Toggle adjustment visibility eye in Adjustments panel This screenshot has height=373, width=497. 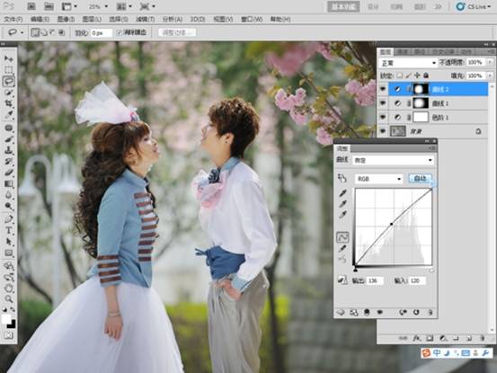380,313
